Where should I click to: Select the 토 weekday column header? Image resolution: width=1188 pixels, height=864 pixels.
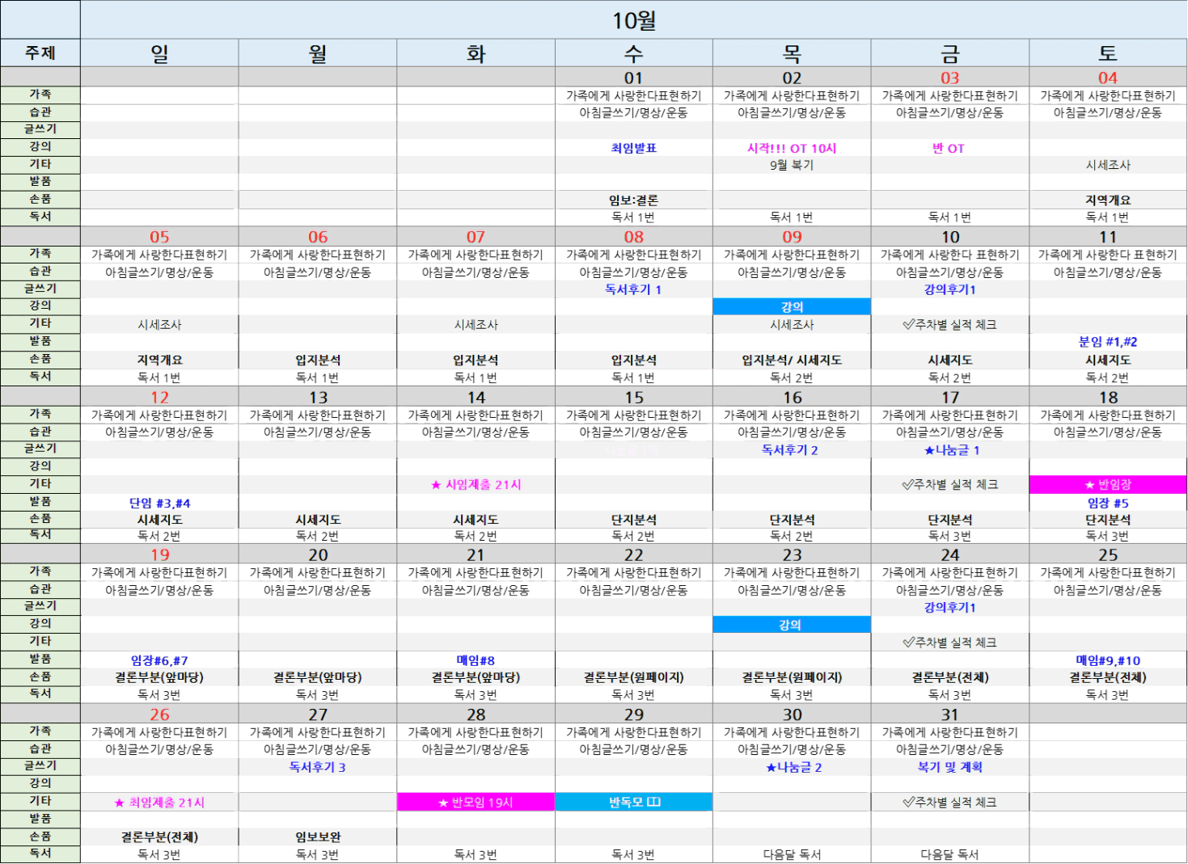pyautogui.click(x=1107, y=54)
